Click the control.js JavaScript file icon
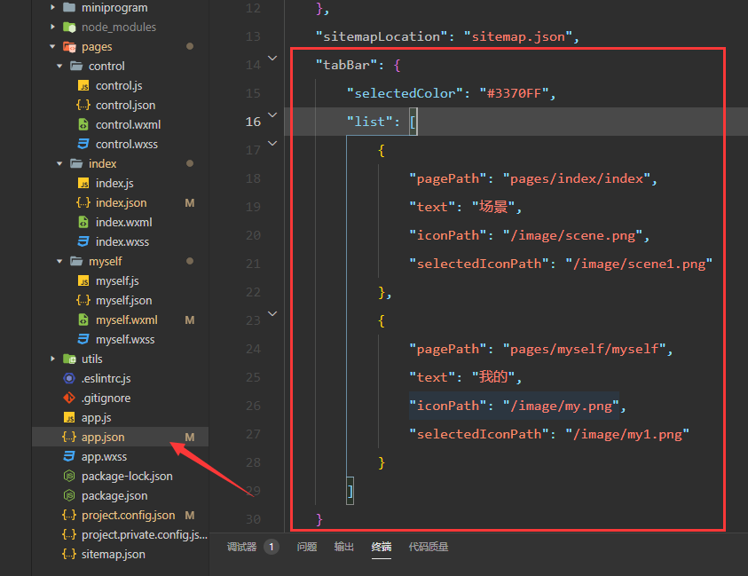Image resolution: width=748 pixels, height=576 pixels. pos(83,86)
